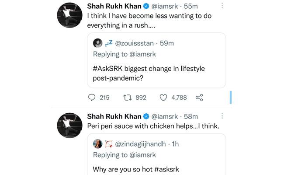Click verified badge on second Shah Rukh Khan tweet
The width and height of the screenshot is (284, 175).
(146, 116)
